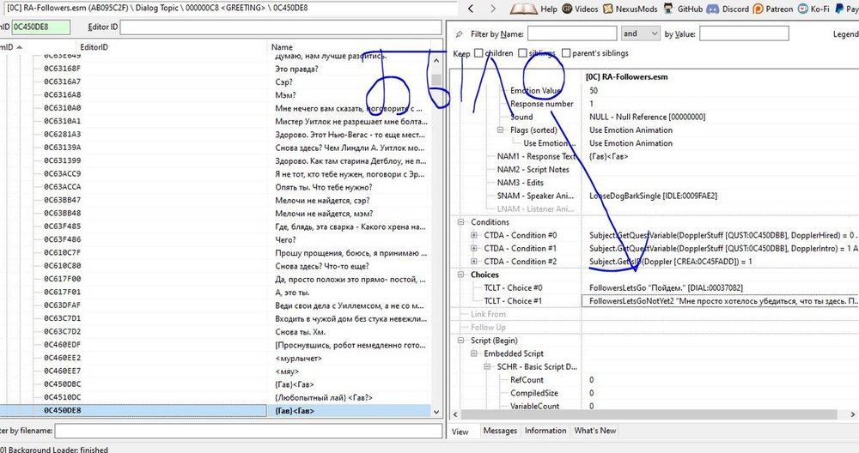Switch to the Information tab
The height and width of the screenshot is (453, 859).
click(x=545, y=431)
